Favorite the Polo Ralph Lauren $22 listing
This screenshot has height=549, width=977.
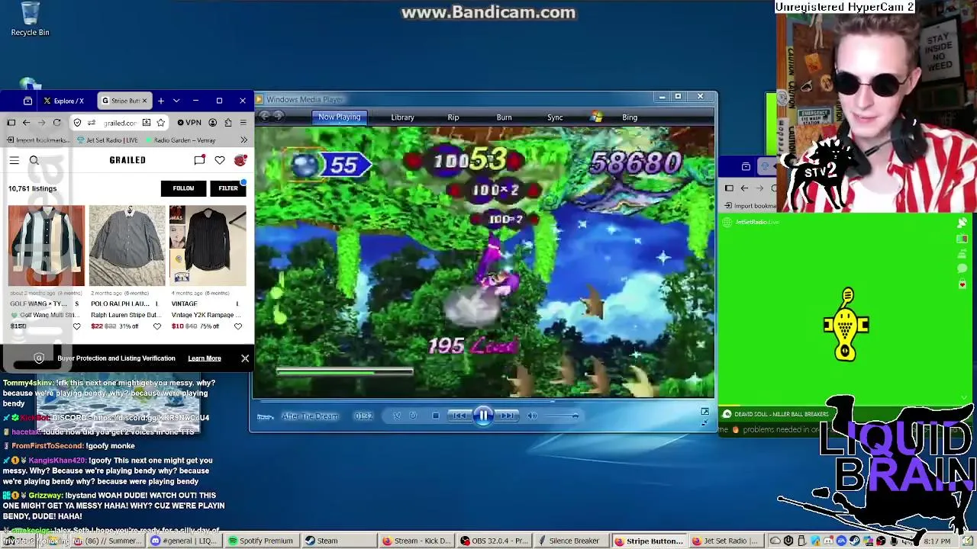pos(157,326)
